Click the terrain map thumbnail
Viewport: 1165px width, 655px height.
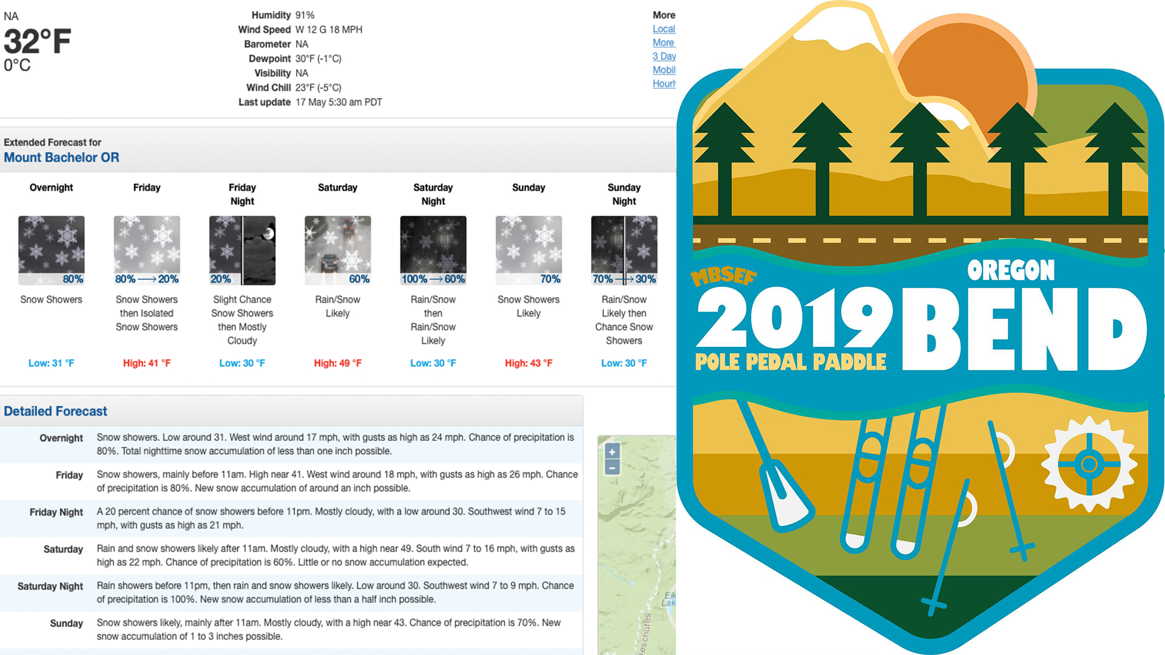pyautogui.click(x=637, y=545)
